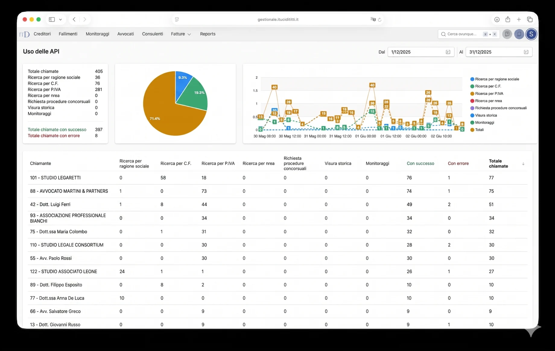Open the calendar picker for the Al date

click(x=526, y=52)
